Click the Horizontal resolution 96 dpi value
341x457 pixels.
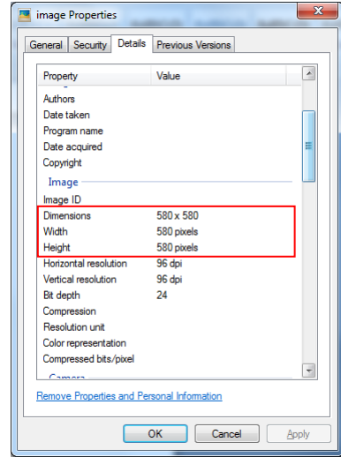click(169, 263)
